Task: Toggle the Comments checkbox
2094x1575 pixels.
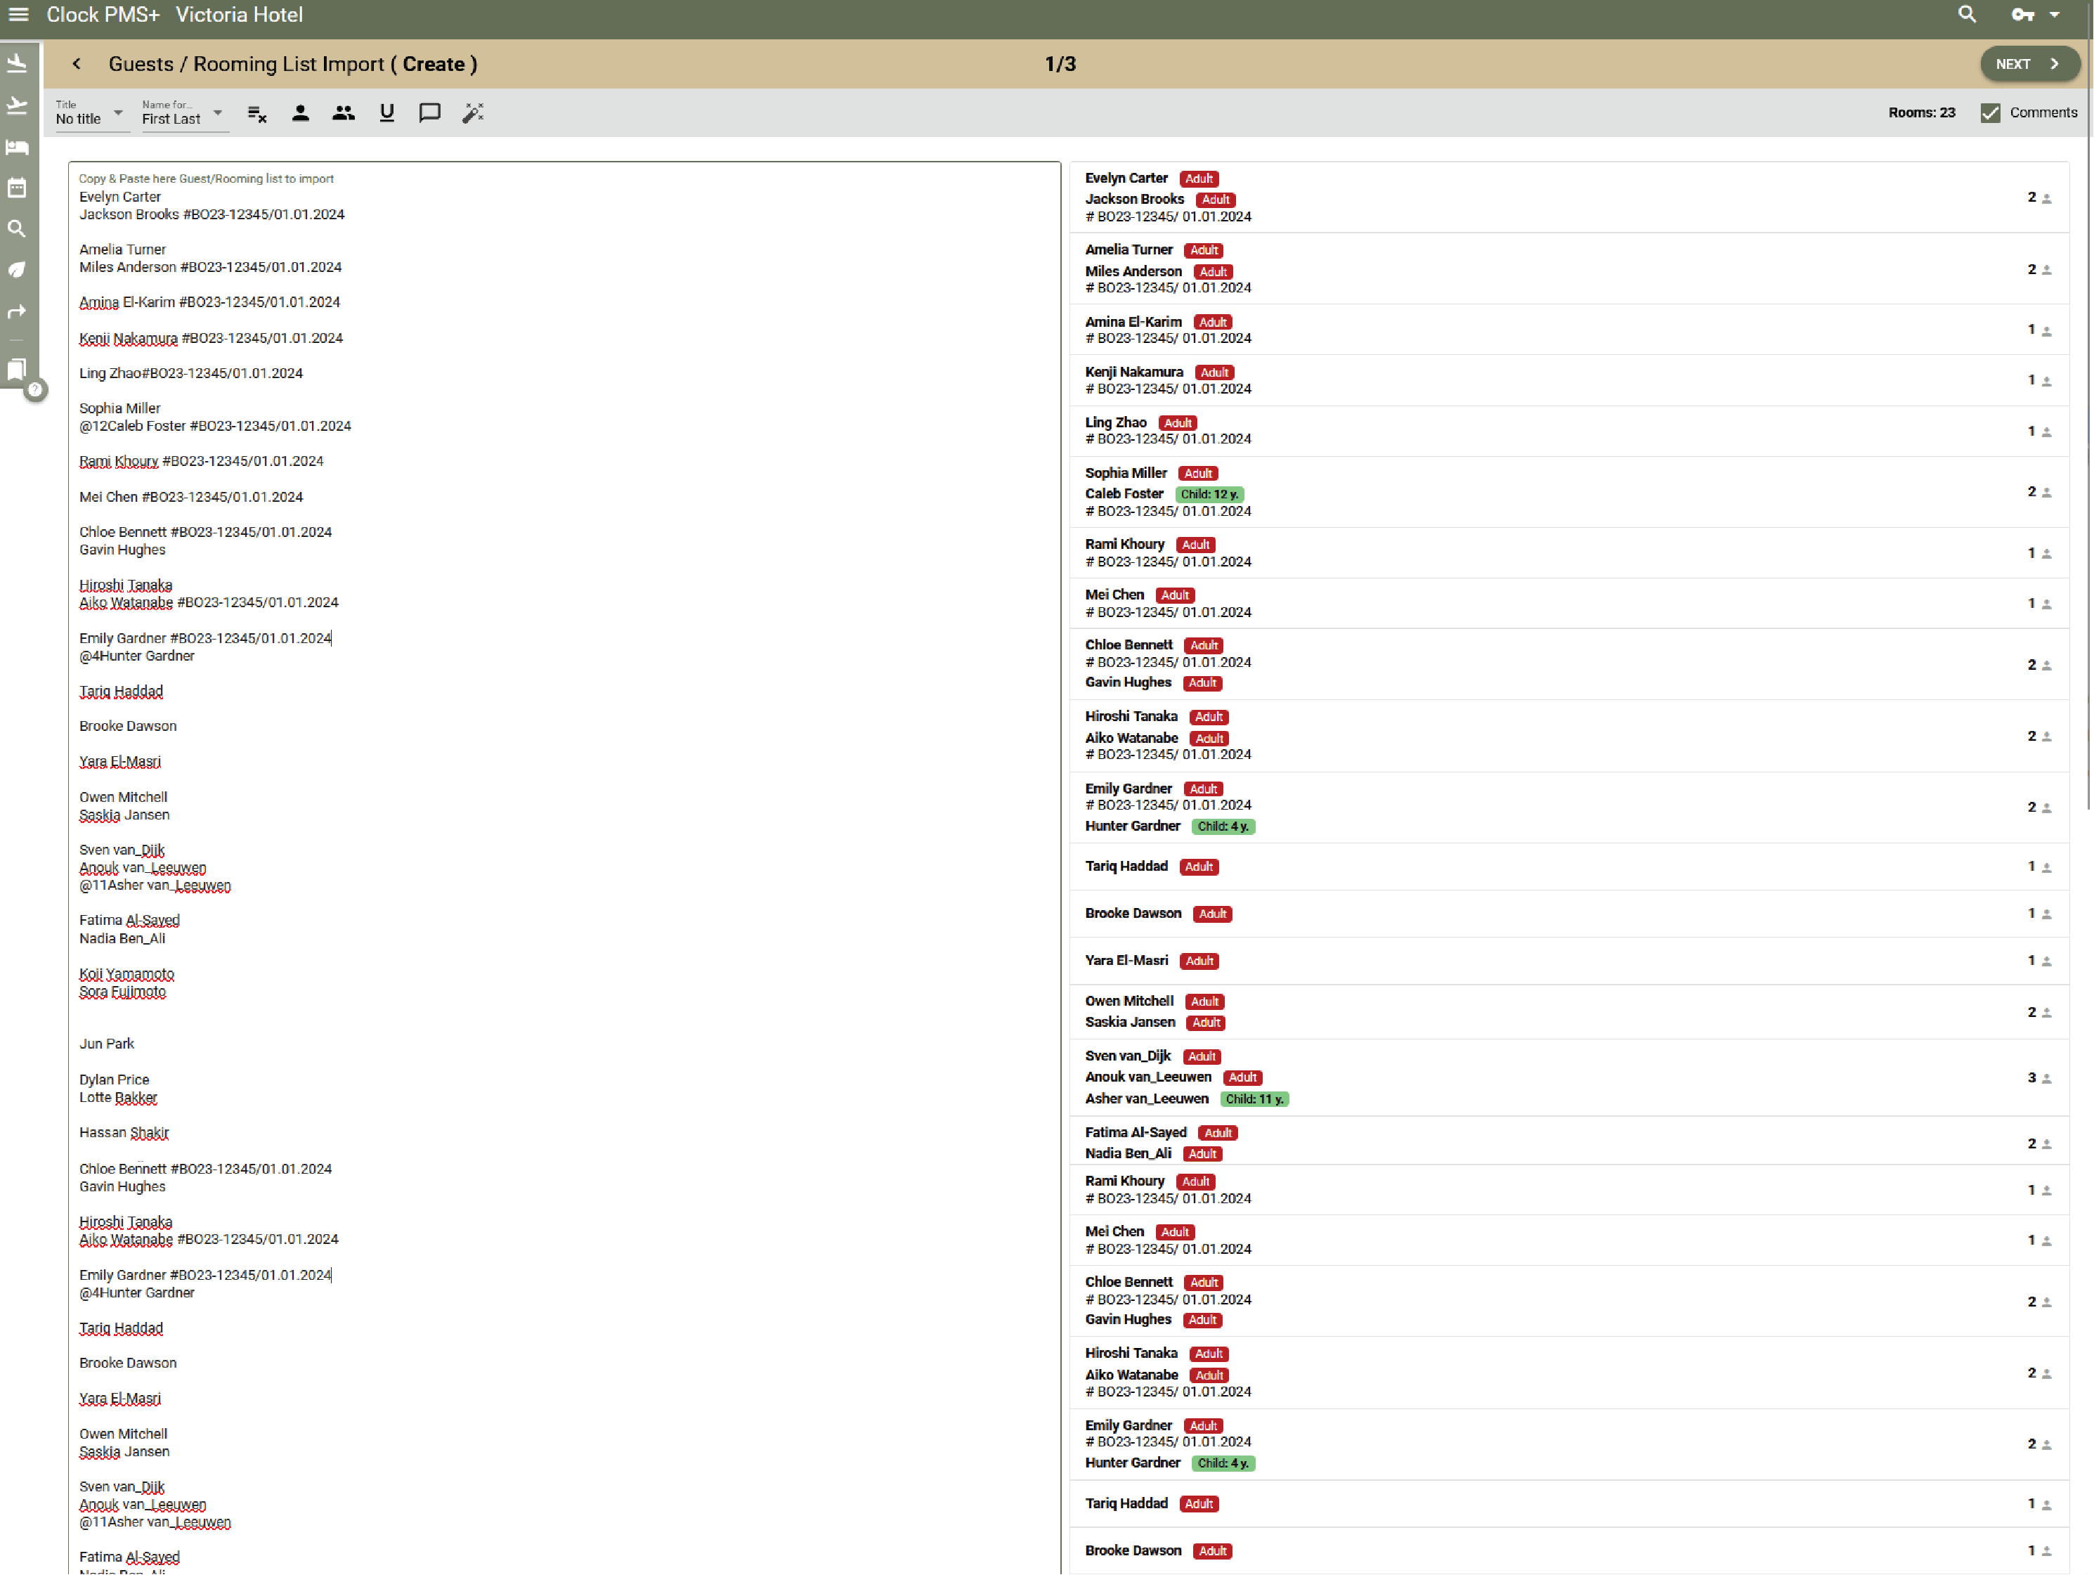Action: coord(1990,112)
